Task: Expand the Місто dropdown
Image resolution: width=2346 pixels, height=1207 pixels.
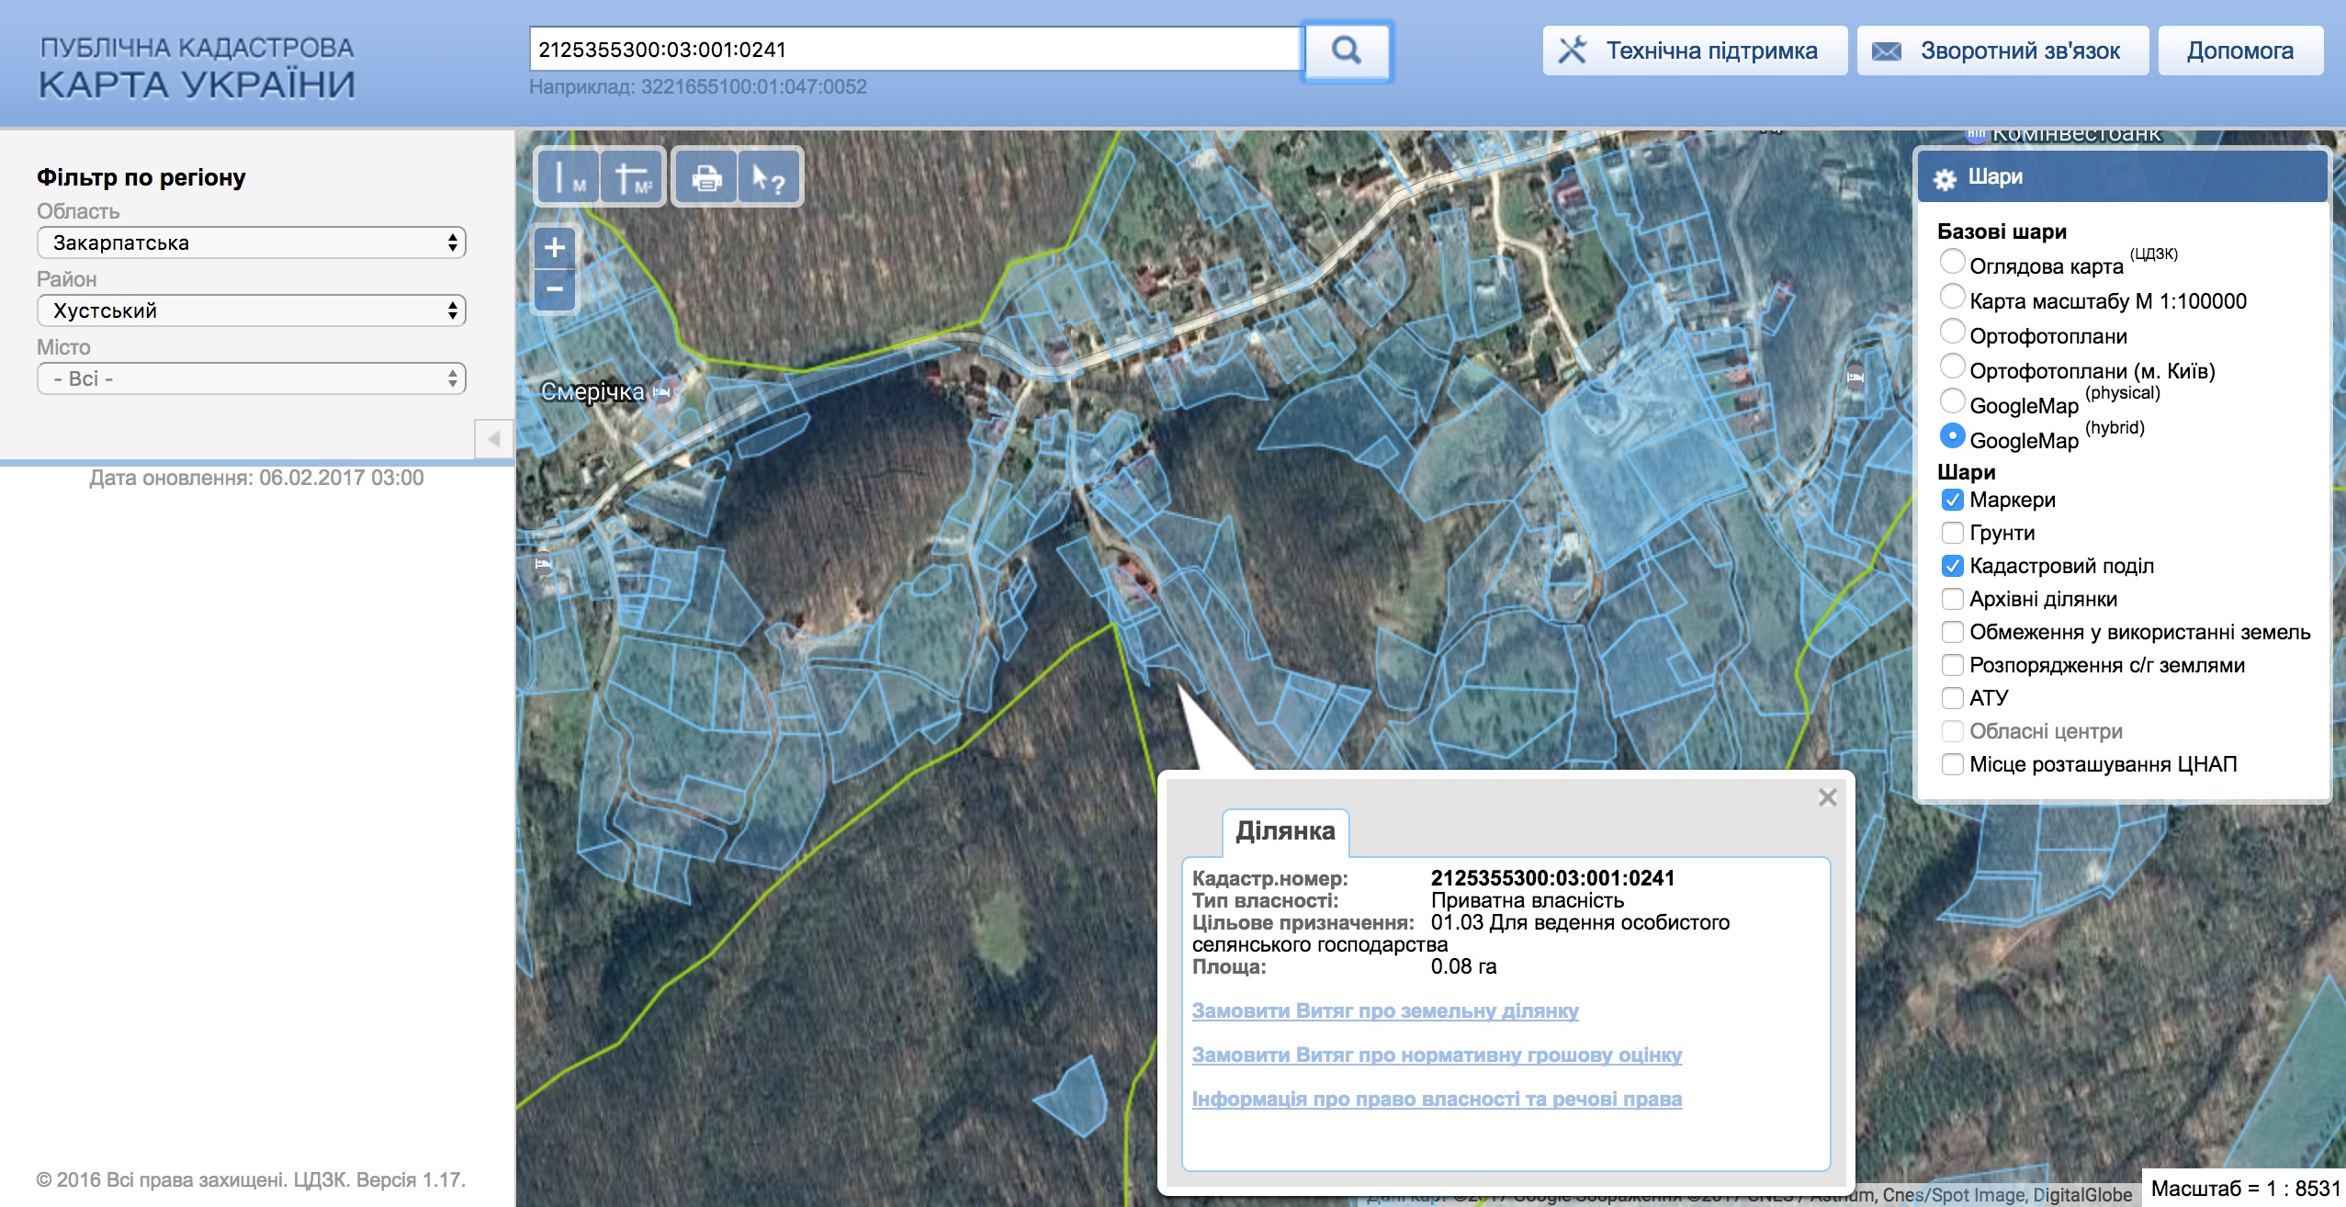Action: 251,378
